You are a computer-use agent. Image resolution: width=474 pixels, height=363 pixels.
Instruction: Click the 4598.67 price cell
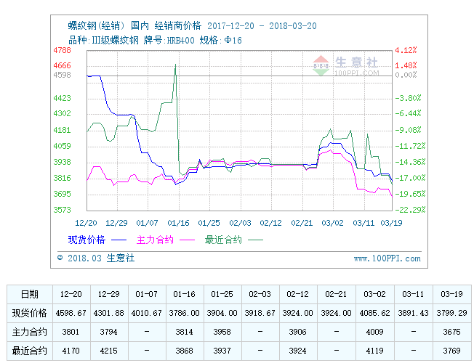click(x=71, y=313)
